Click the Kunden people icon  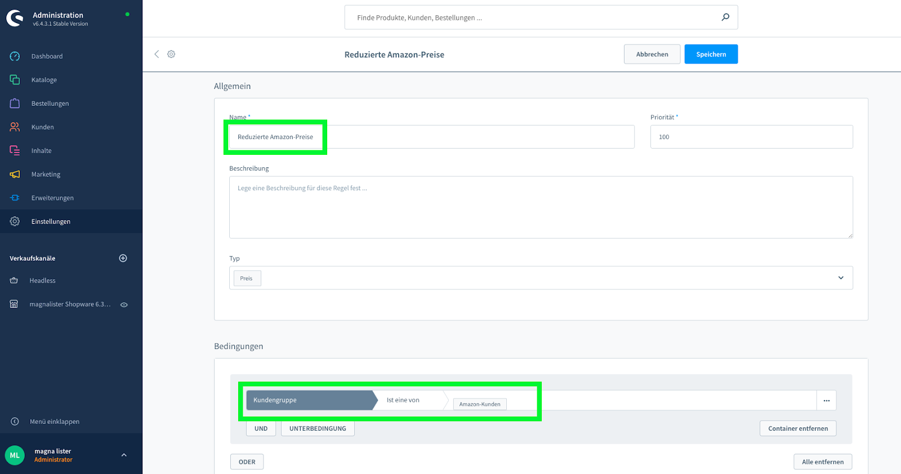pos(15,127)
